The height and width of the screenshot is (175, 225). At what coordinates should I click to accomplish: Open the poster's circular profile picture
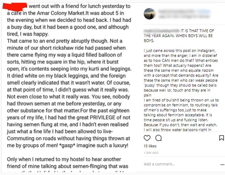pos(149,14)
